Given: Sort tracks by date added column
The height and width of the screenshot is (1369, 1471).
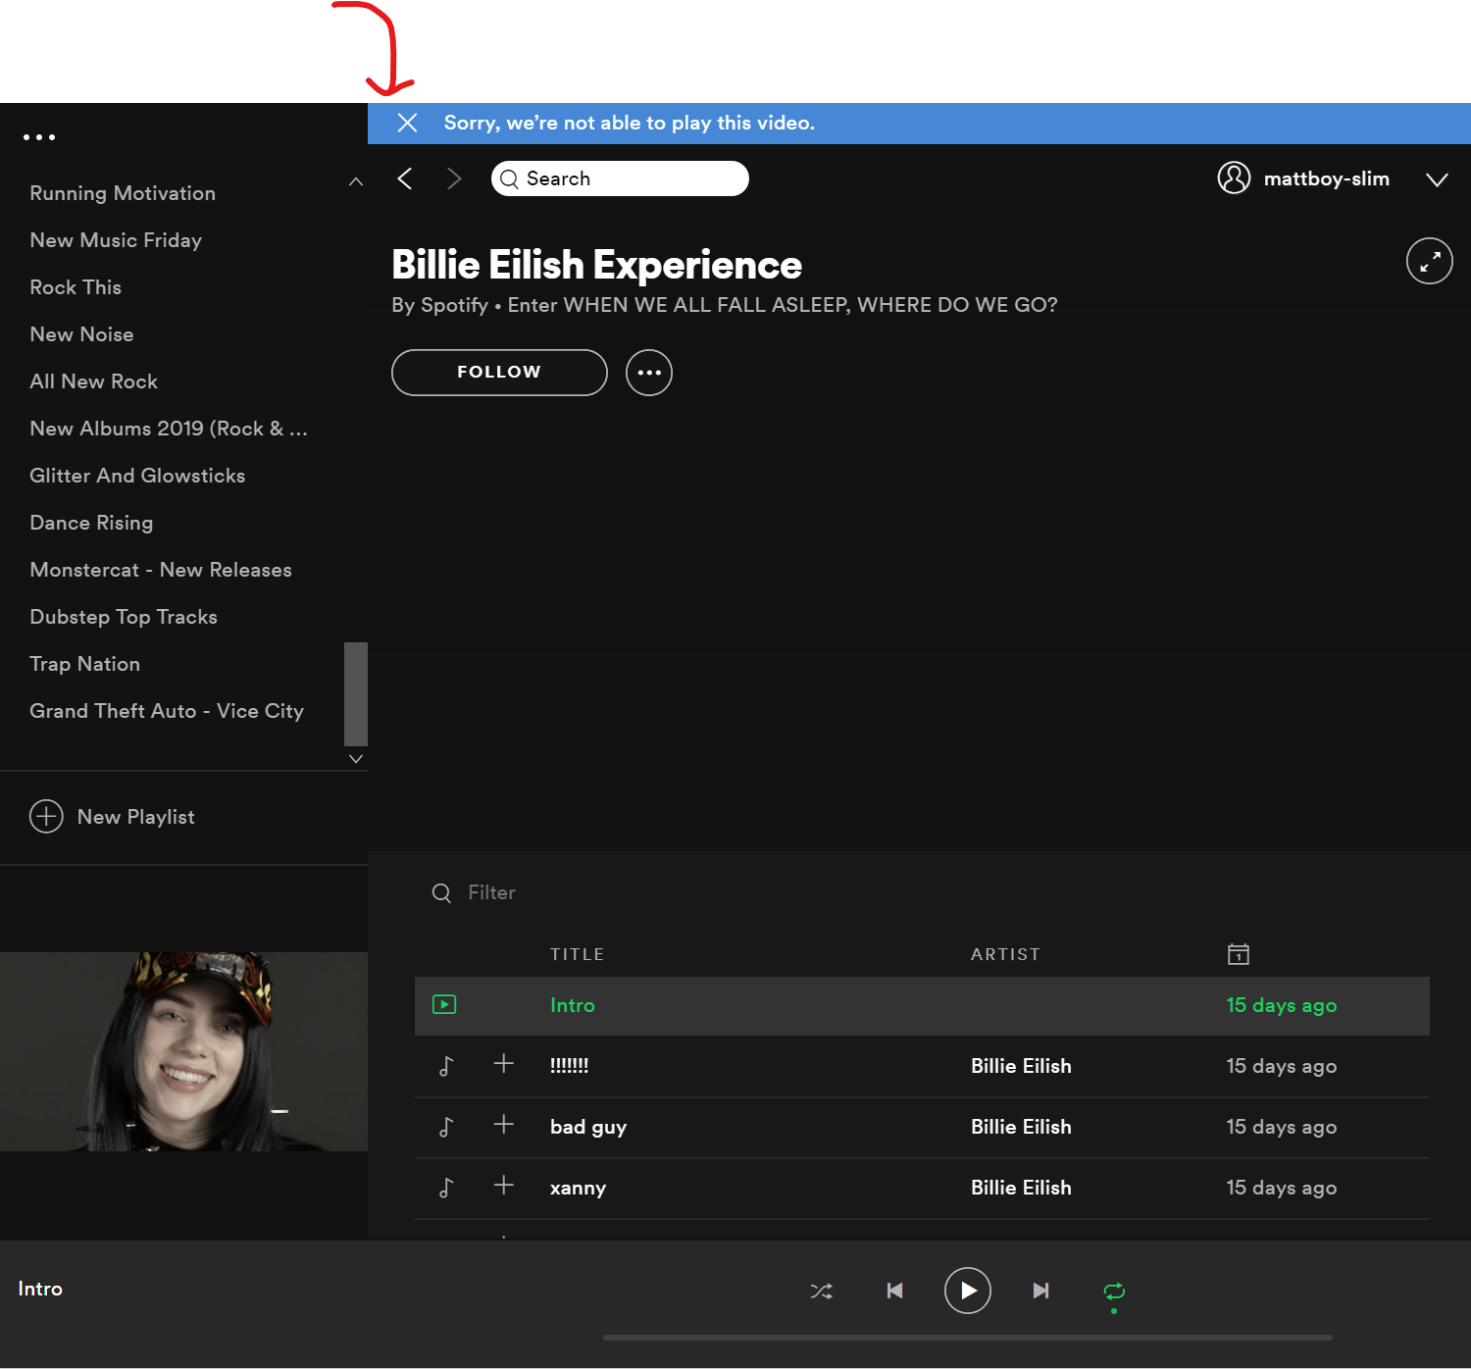Looking at the screenshot, I should point(1238,954).
